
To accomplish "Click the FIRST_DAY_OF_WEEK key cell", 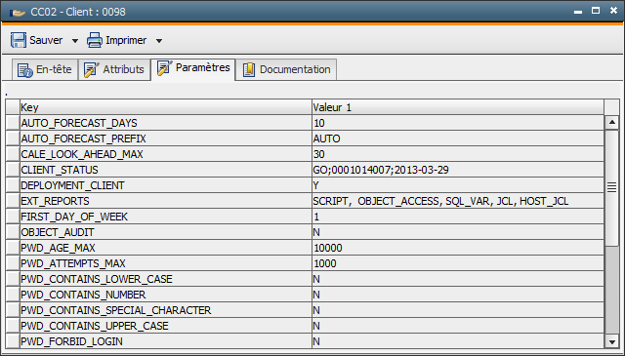I will tap(166, 217).
